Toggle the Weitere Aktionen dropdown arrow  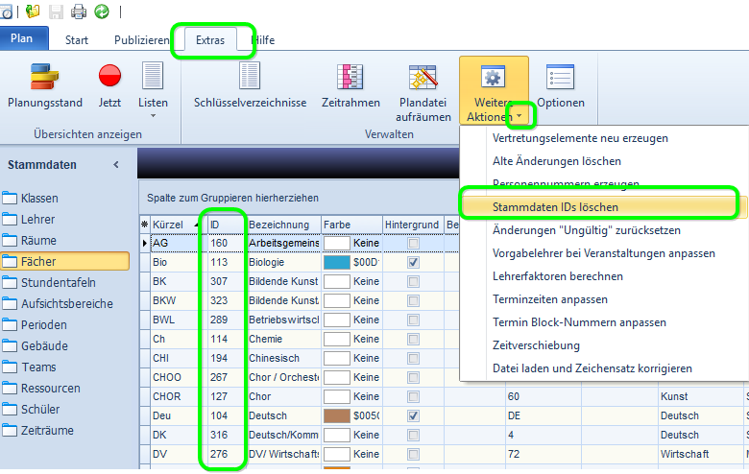[x=519, y=115]
